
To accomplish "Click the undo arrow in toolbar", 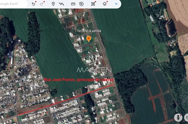I will [x=34, y=4].
